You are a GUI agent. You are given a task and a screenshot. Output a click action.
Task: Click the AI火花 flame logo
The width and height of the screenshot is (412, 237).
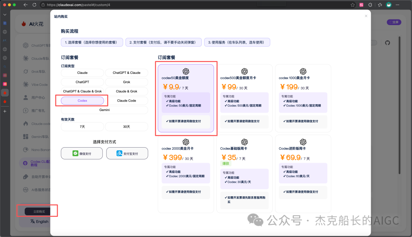24,24
